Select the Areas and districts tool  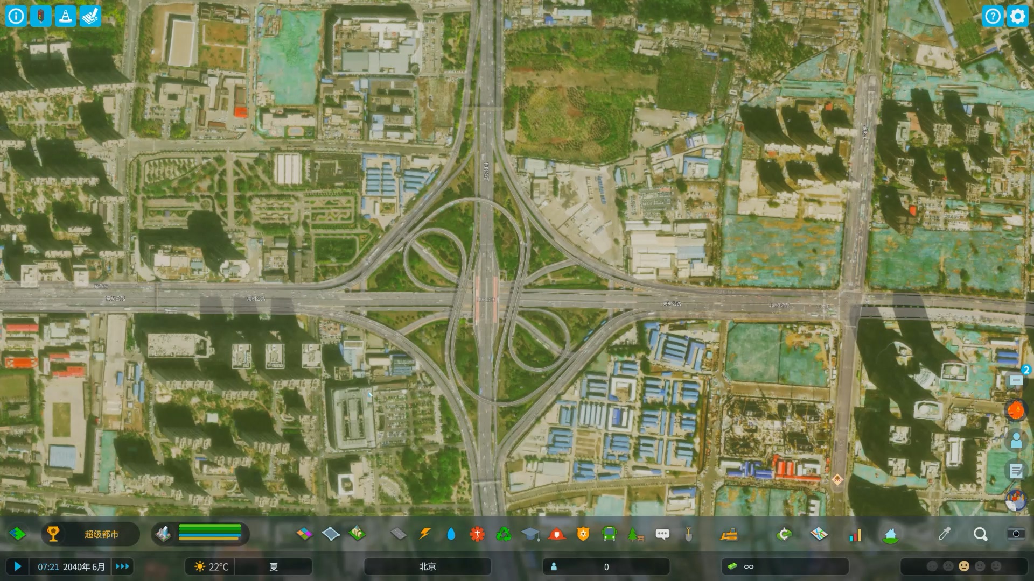[x=331, y=534]
